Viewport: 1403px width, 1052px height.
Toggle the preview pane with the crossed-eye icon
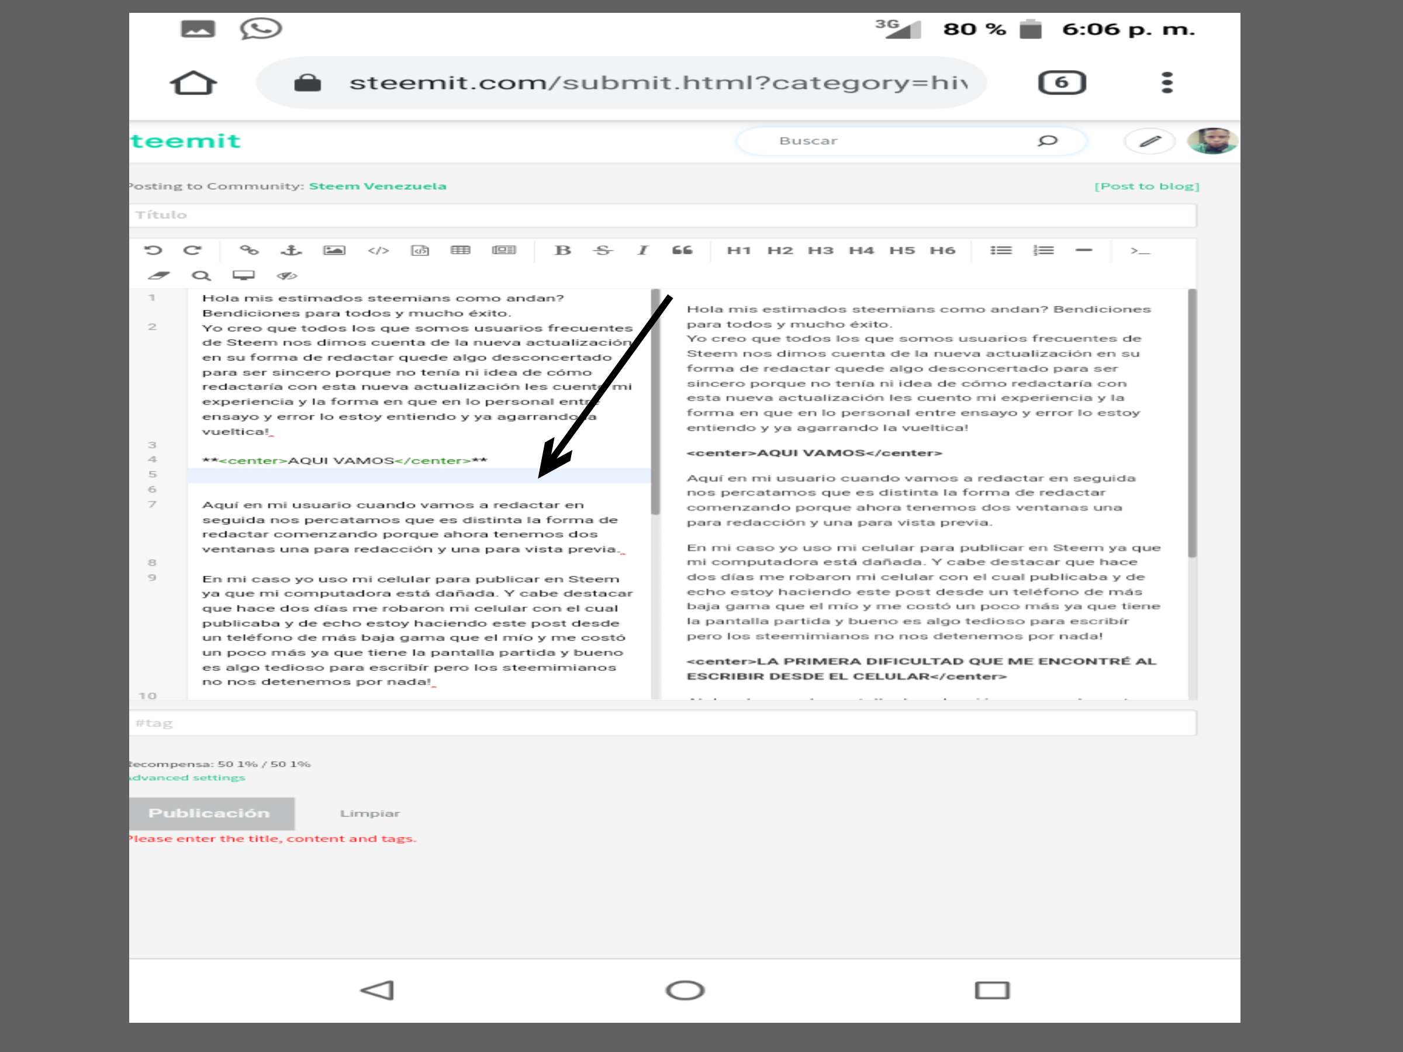click(x=286, y=275)
